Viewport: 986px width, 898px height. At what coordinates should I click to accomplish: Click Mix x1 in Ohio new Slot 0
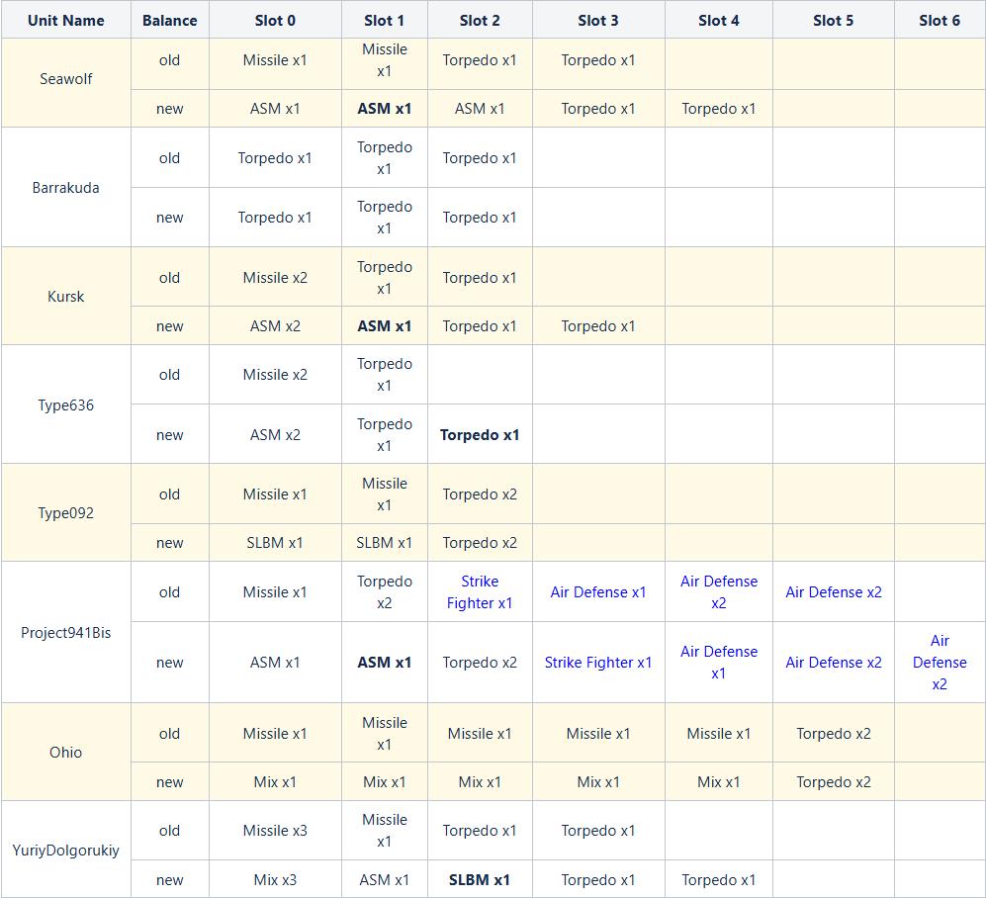tap(275, 781)
